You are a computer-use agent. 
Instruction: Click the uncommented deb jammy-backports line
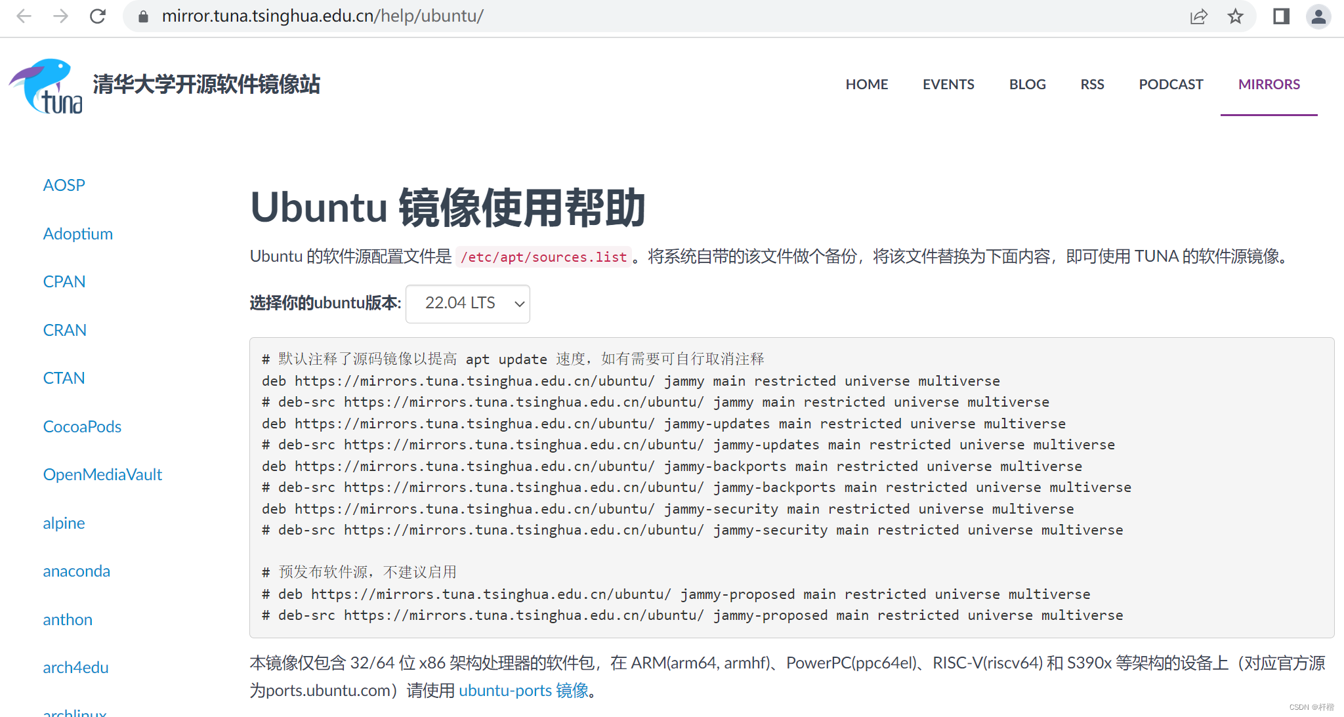[x=672, y=466]
